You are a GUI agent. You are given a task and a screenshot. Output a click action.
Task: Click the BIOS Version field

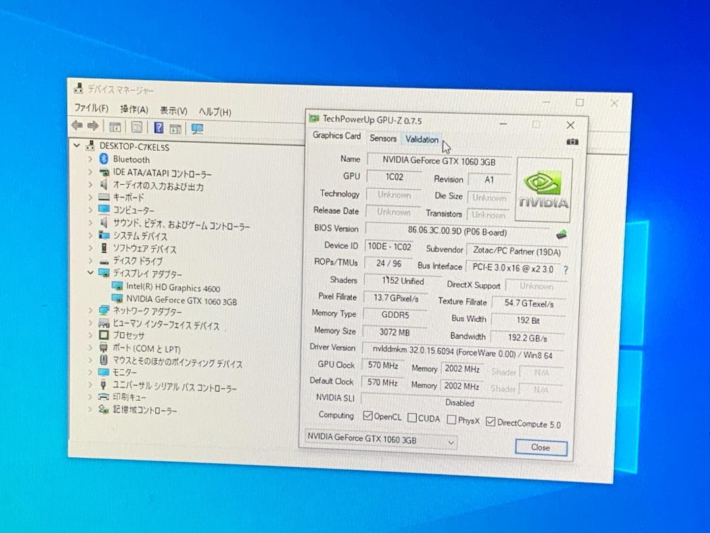click(x=458, y=232)
